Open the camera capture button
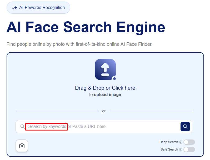The height and width of the screenshot is (160, 210). pos(22,146)
